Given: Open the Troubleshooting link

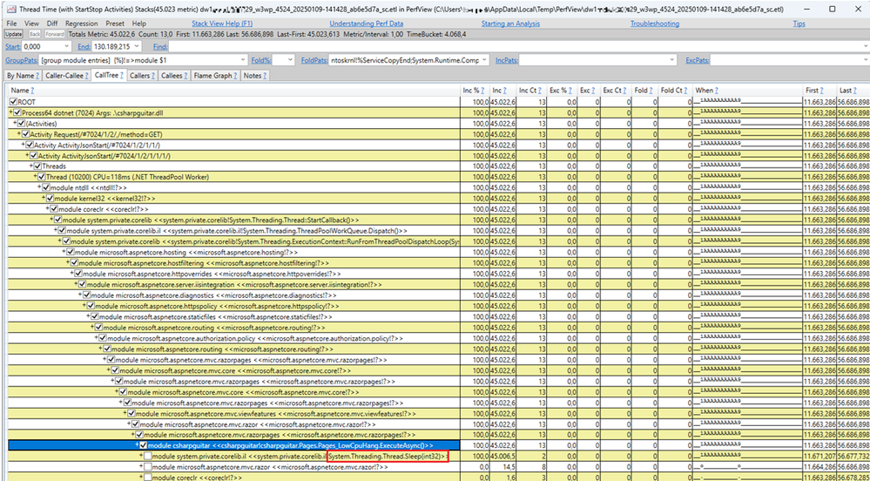Looking at the screenshot, I should 654,24.
